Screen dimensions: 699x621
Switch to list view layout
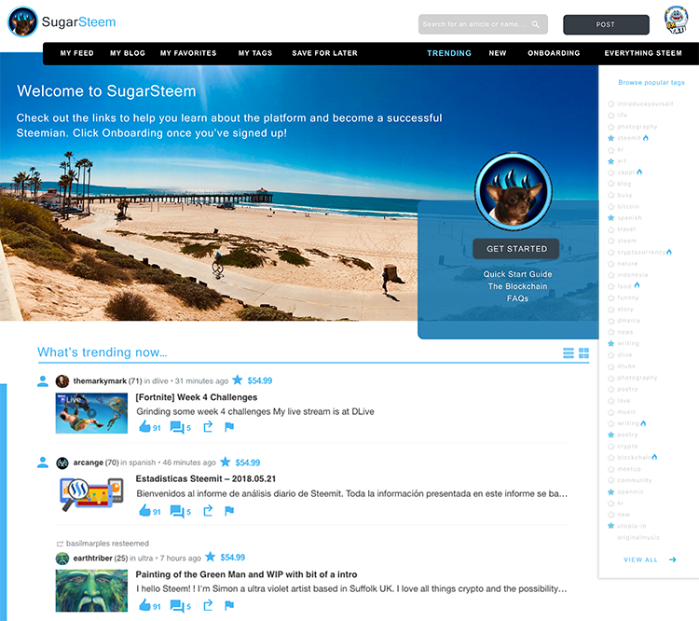tap(569, 353)
